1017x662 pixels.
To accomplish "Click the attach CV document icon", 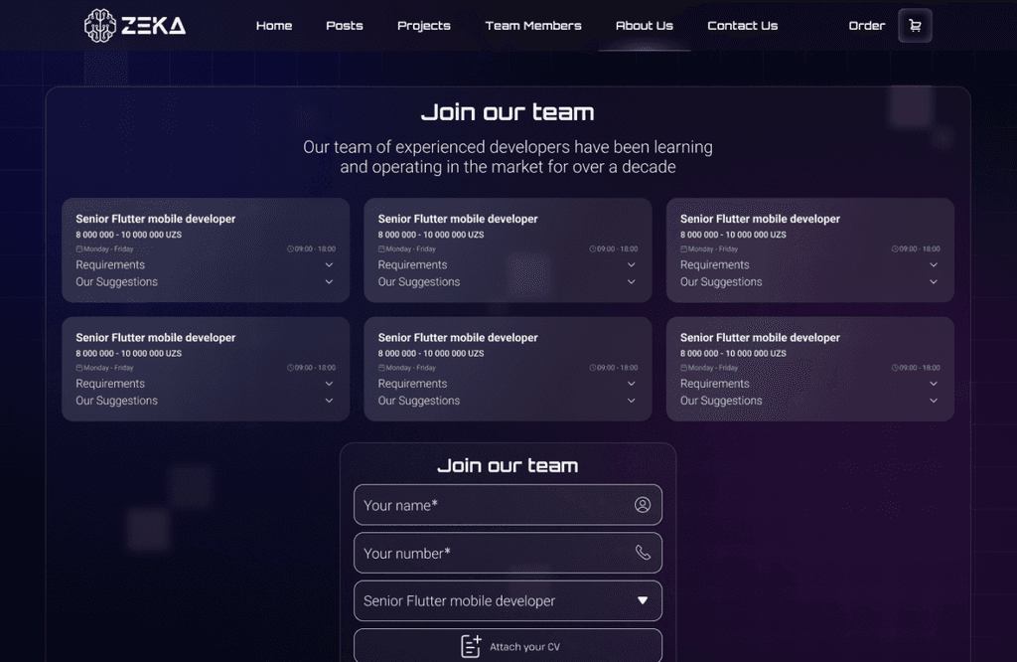I will point(471,646).
